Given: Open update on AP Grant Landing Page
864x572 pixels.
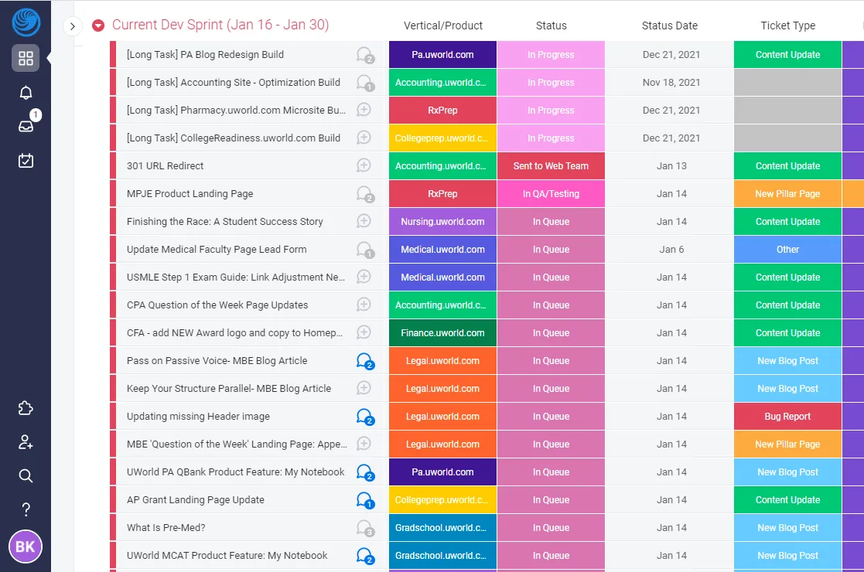Looking at the screenshot, I should [365, 500].
